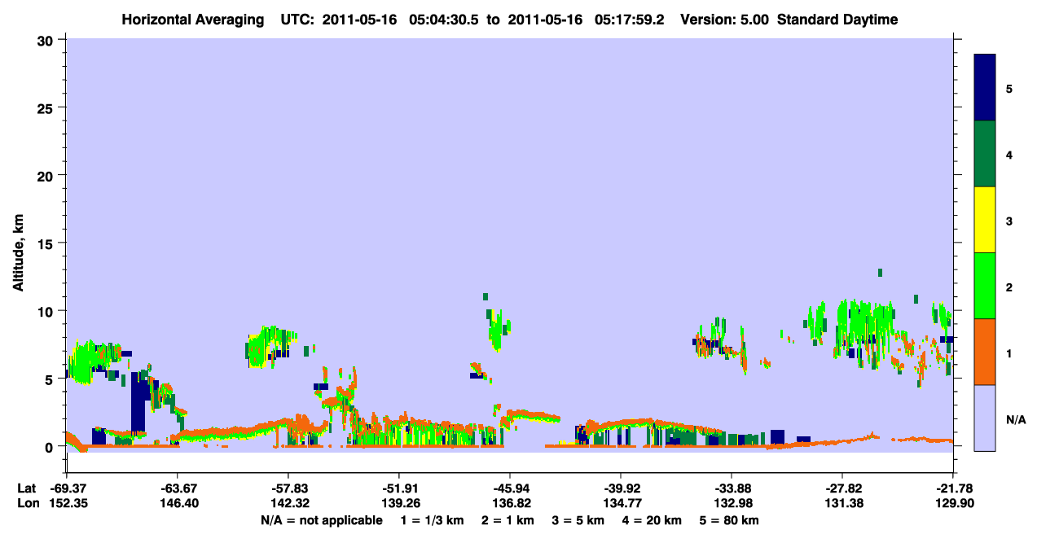Click the orange color bar segment labeled 1
The height and width of the screenshot is (543, 1059).
[985, 352]
